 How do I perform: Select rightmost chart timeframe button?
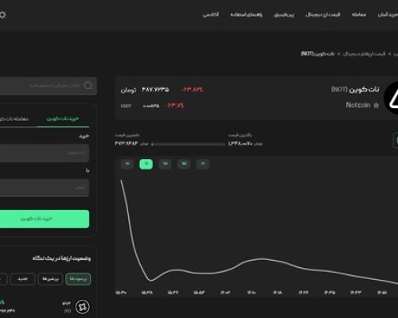[202, 164]
